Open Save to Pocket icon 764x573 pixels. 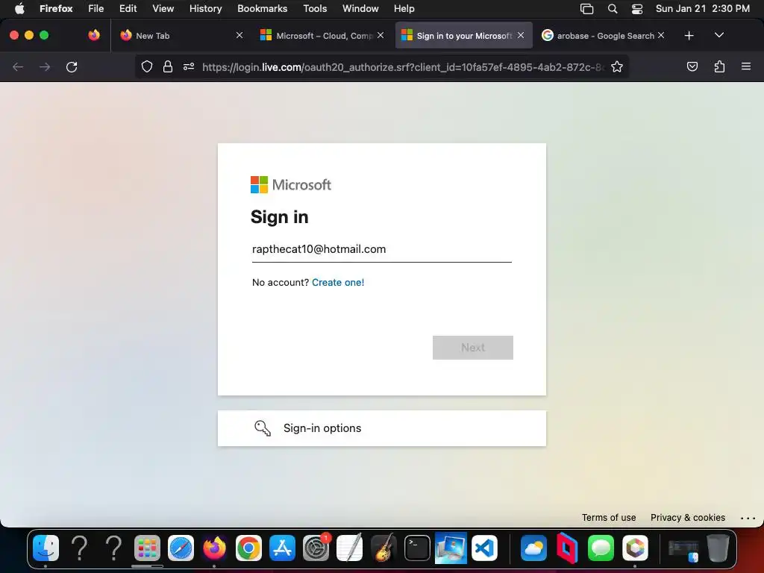pyautogui.click(x=692, y=66)
